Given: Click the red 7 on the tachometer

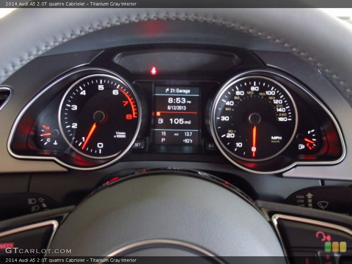Looking at the screenshot, I should coord(125,103).
